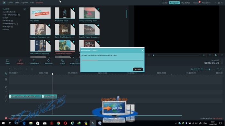Select Ma Musique category
Viewport: 225px width, 126px height.
[x=8, y=27]
